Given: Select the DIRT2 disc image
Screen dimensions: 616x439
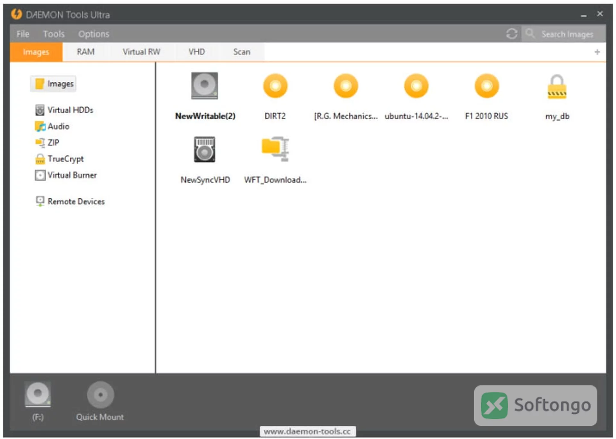Looking at the screenshot, I should [275, 86].
